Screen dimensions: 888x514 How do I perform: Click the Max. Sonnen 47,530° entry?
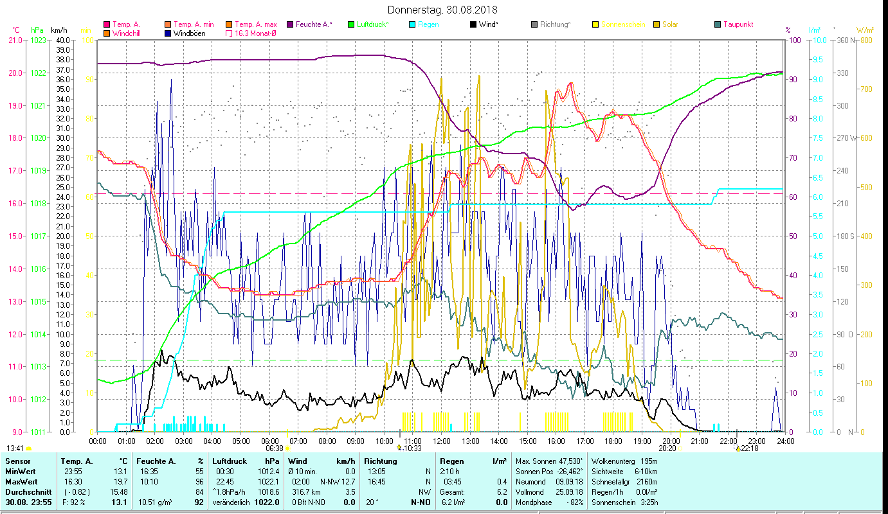pos(549,461)
